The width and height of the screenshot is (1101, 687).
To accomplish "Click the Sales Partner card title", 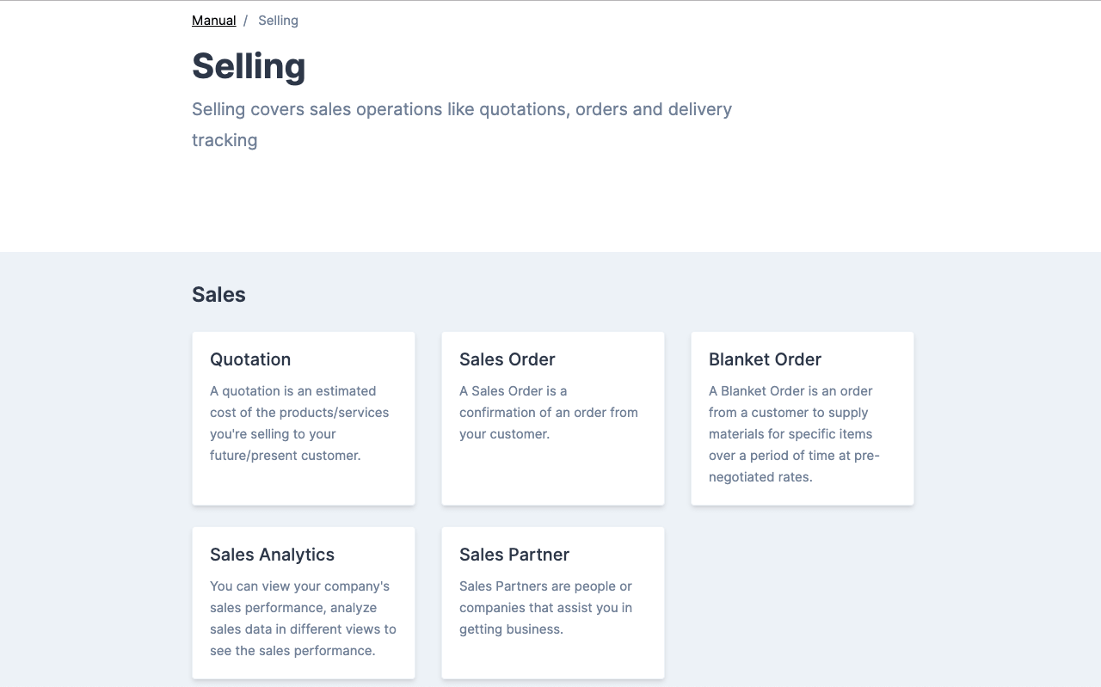I will pos(514,555).
